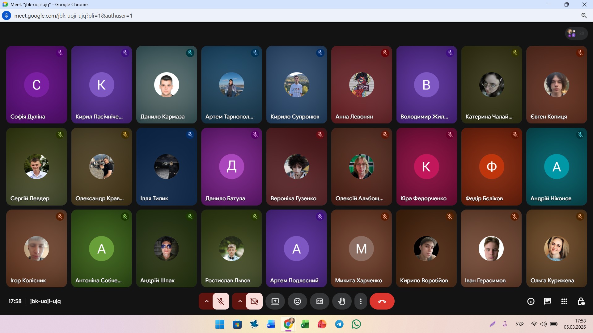The width and height of the screenshot is (593, 333).
Task: Click the Present now screen share icon
Action: coord(275,301)
